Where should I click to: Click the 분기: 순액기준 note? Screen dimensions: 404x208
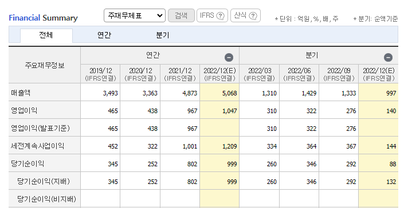click(x=376, y=19)
